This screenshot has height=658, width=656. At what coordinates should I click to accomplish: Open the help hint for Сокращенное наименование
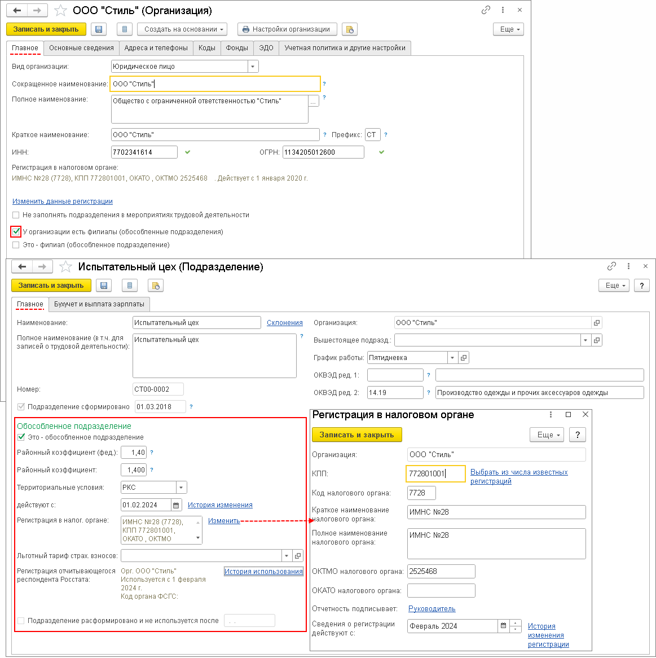click(x=324, y=84)
